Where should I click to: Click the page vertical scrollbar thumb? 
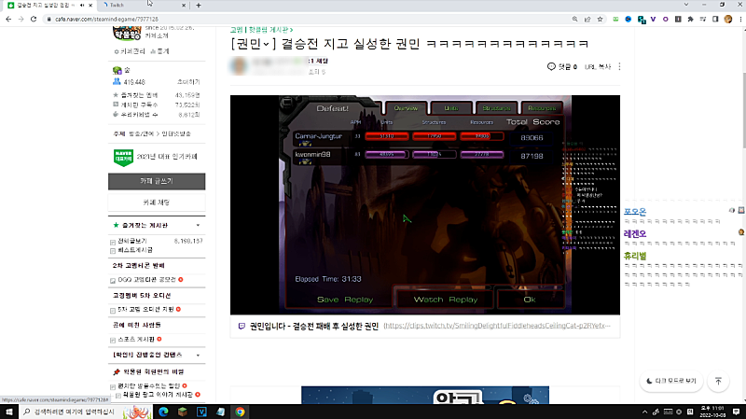click(x=743, y=112)
